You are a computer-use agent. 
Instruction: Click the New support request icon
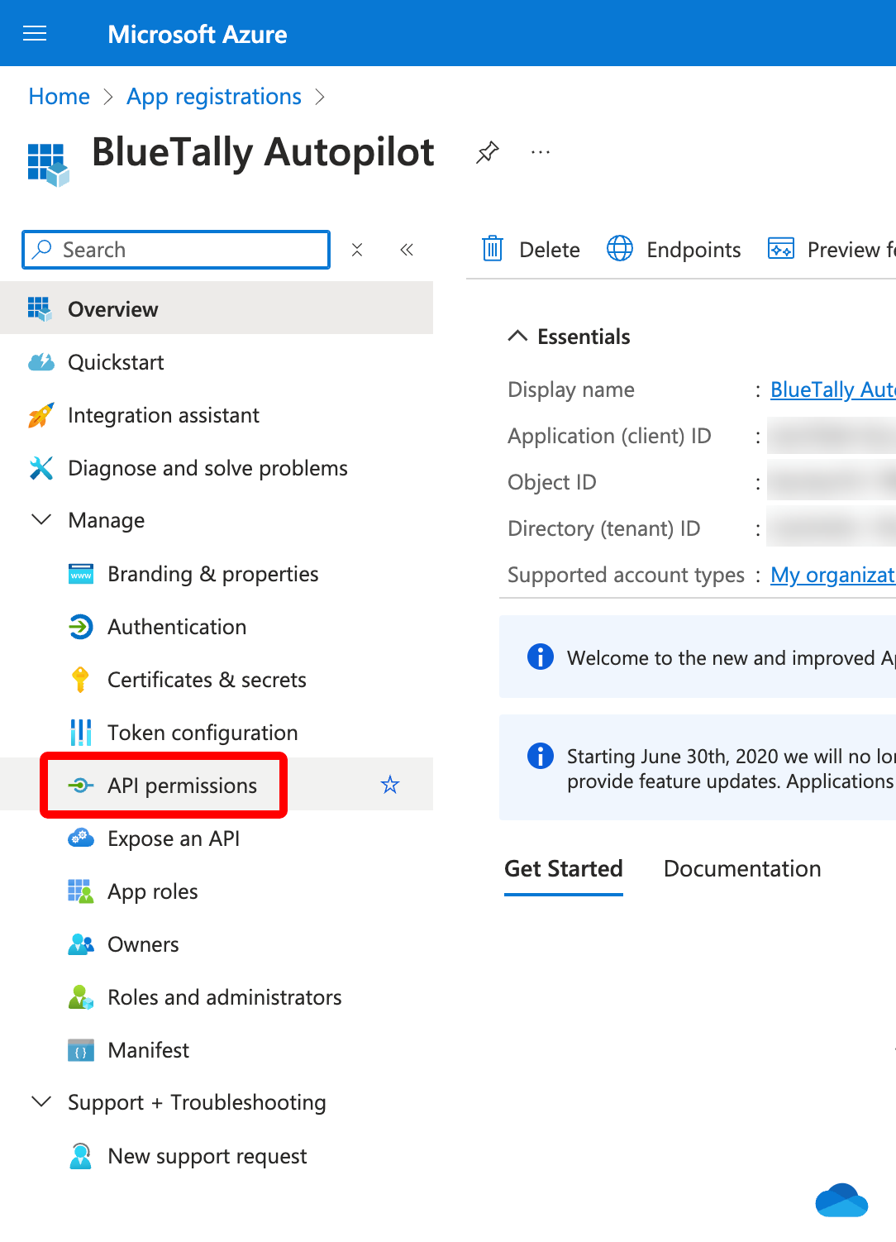tap(80, 1156)
